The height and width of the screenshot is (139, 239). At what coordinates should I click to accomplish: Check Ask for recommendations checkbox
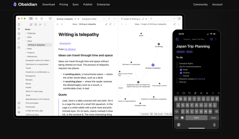(x=177, y=67)
